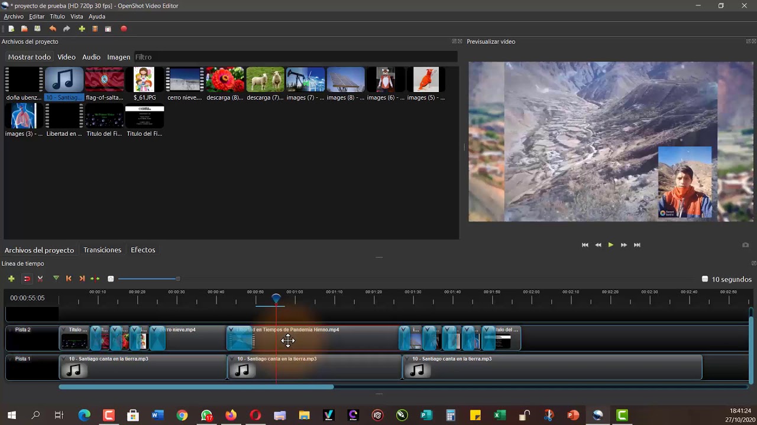757x425 pixels.
Task: Add Track using timeline green plus
Action: [11, 279]
